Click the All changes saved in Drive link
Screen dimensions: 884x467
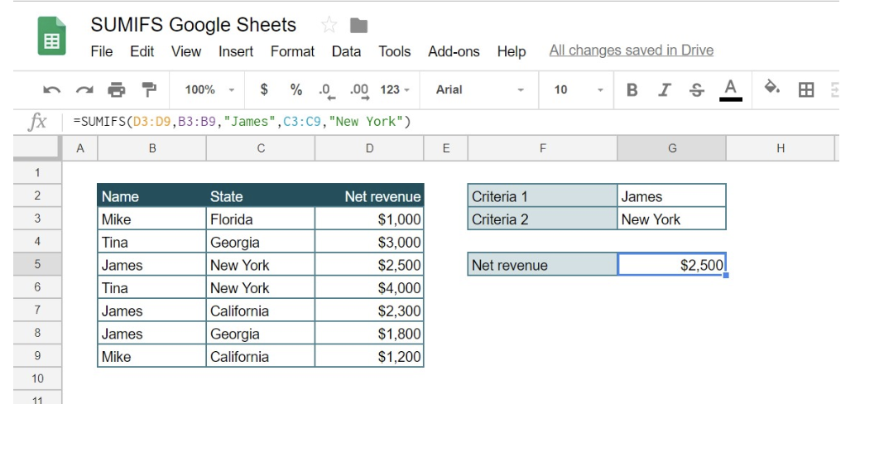click(x=631, y=51)
